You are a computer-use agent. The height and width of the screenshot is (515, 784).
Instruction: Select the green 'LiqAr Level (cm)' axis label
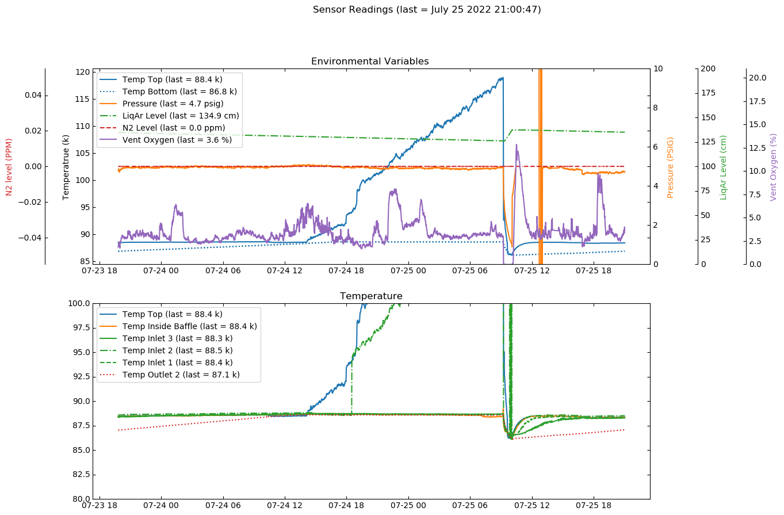click(723, 167)
